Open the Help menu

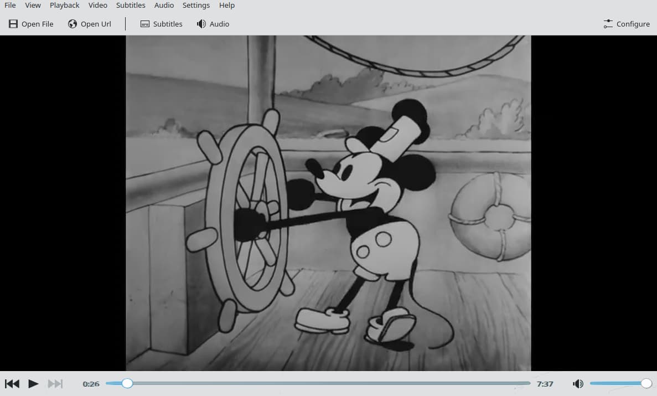click(227, 5)
